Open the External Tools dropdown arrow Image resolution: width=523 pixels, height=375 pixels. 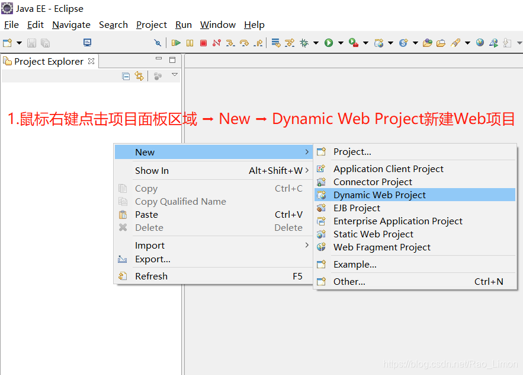click(365, 43)
